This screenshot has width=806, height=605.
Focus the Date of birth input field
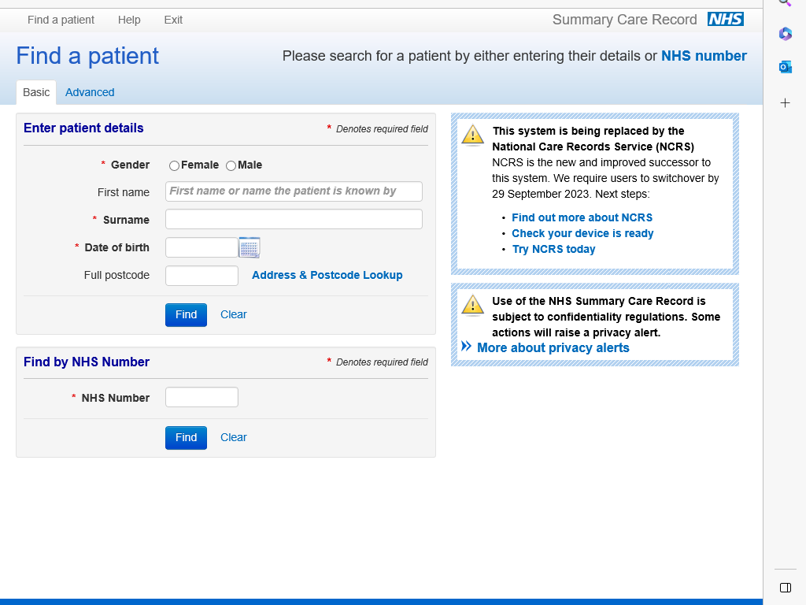(x=201, y=247)
